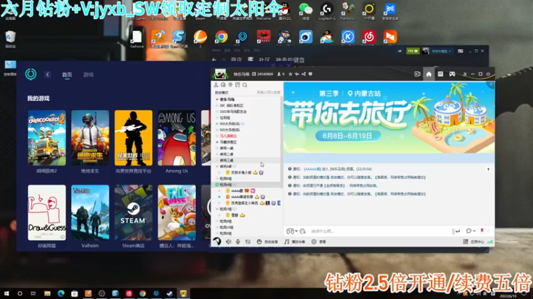
Task: Open the audio mixer sliders icon in YY
Action: (248, 242)
